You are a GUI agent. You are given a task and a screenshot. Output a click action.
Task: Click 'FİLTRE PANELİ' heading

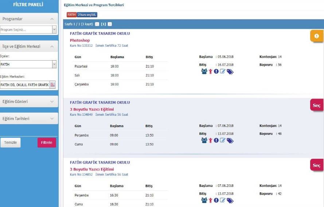[28, 4]
